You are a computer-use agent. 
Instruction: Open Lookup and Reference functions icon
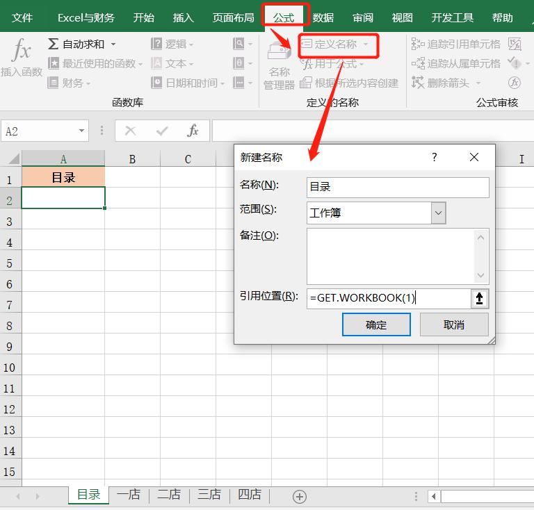click(243, 44)
